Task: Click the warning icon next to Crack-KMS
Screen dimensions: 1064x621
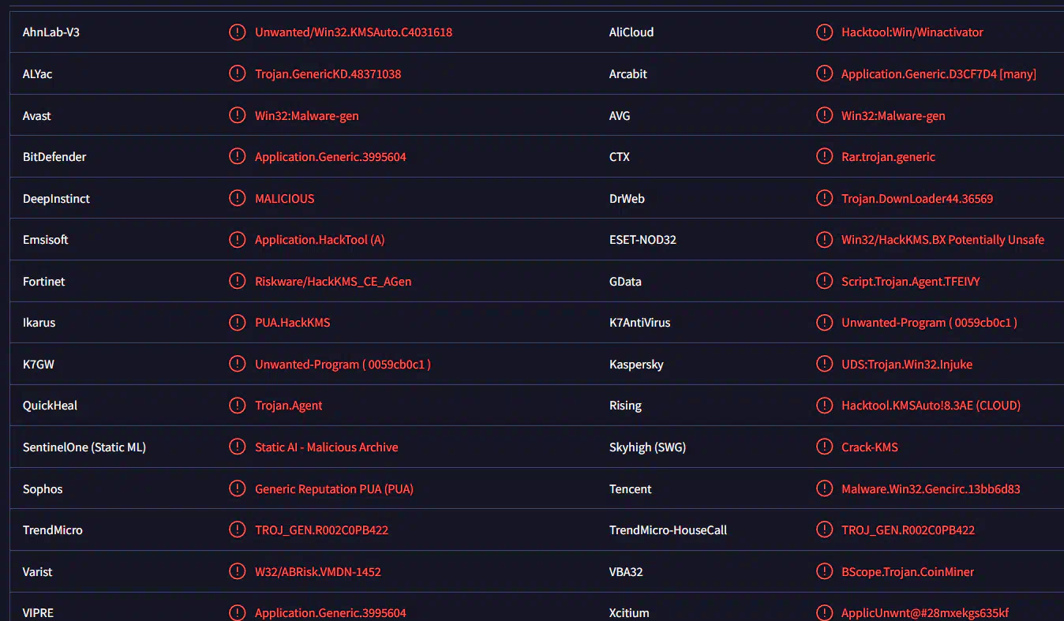Action: (x=824, y=447)
